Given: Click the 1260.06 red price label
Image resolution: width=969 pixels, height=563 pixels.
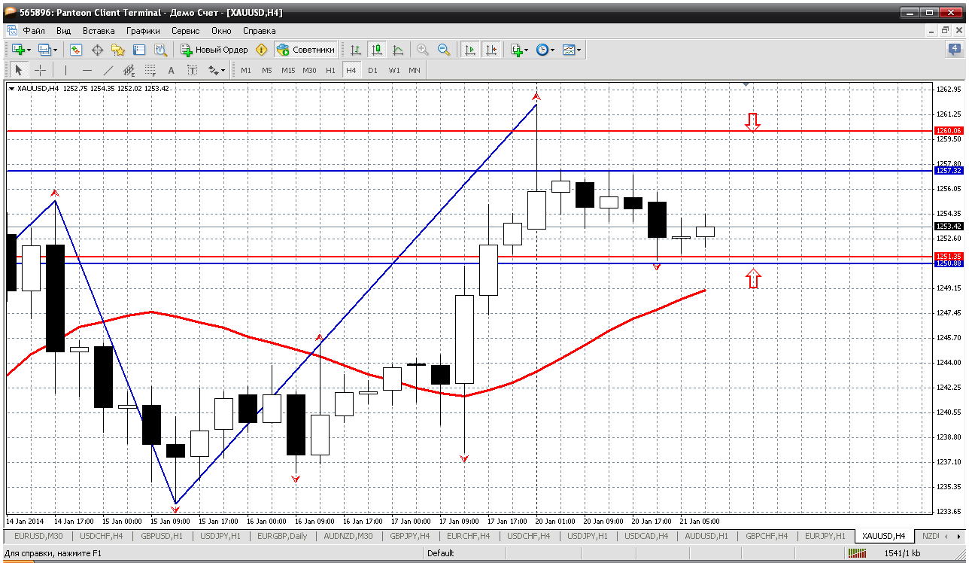Looking at the screenshot, I should pos(949,130).
